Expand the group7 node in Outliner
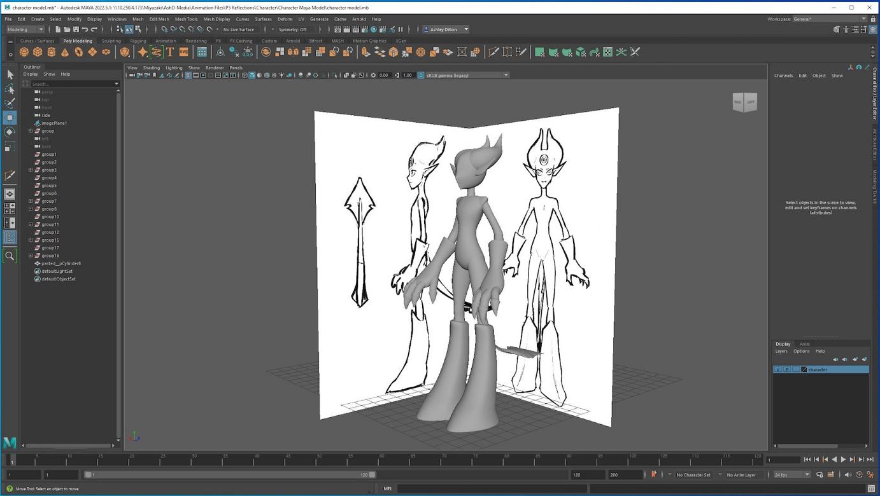The width and height of the screenshot is (880, 496). (x=31, y=201)
